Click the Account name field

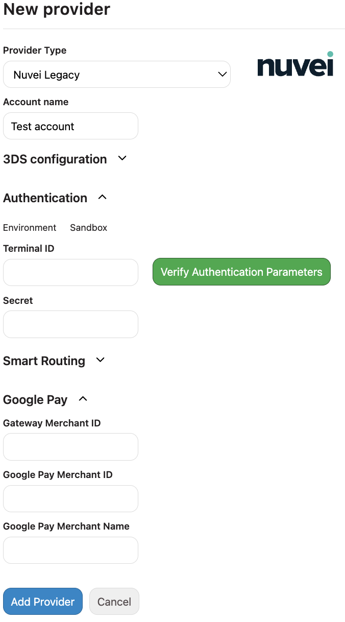tap(70, 126)
